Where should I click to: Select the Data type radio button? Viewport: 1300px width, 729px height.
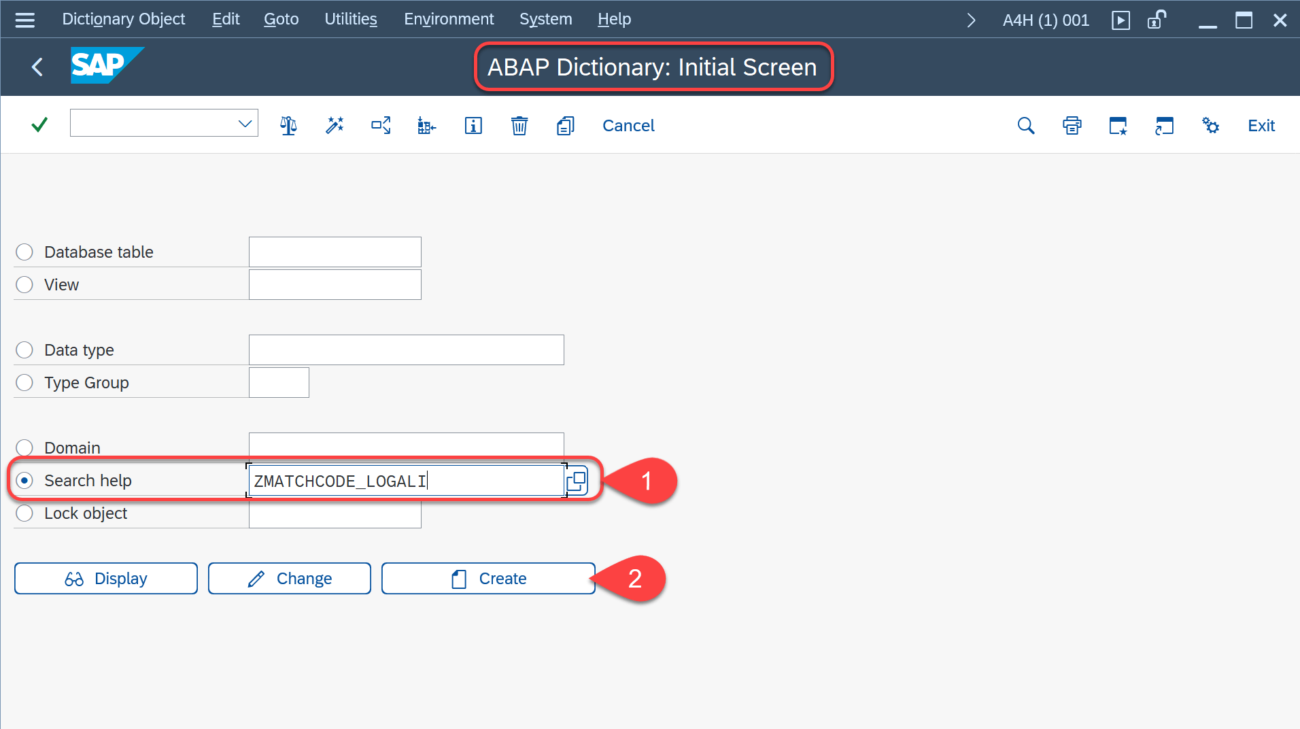tap(24, 350)
